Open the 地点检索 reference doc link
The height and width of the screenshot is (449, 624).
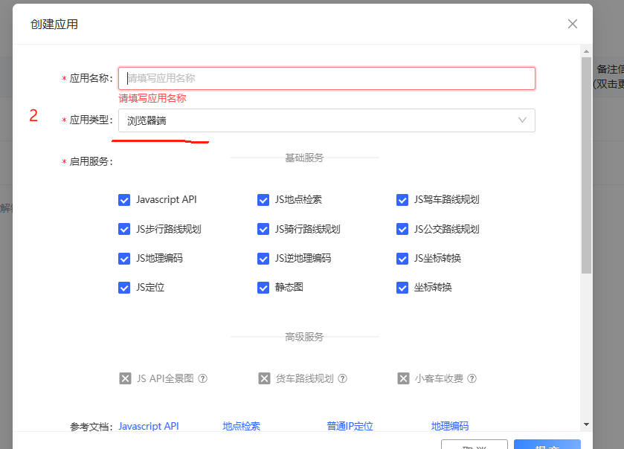pyautogui.click(x=242, y=426)
